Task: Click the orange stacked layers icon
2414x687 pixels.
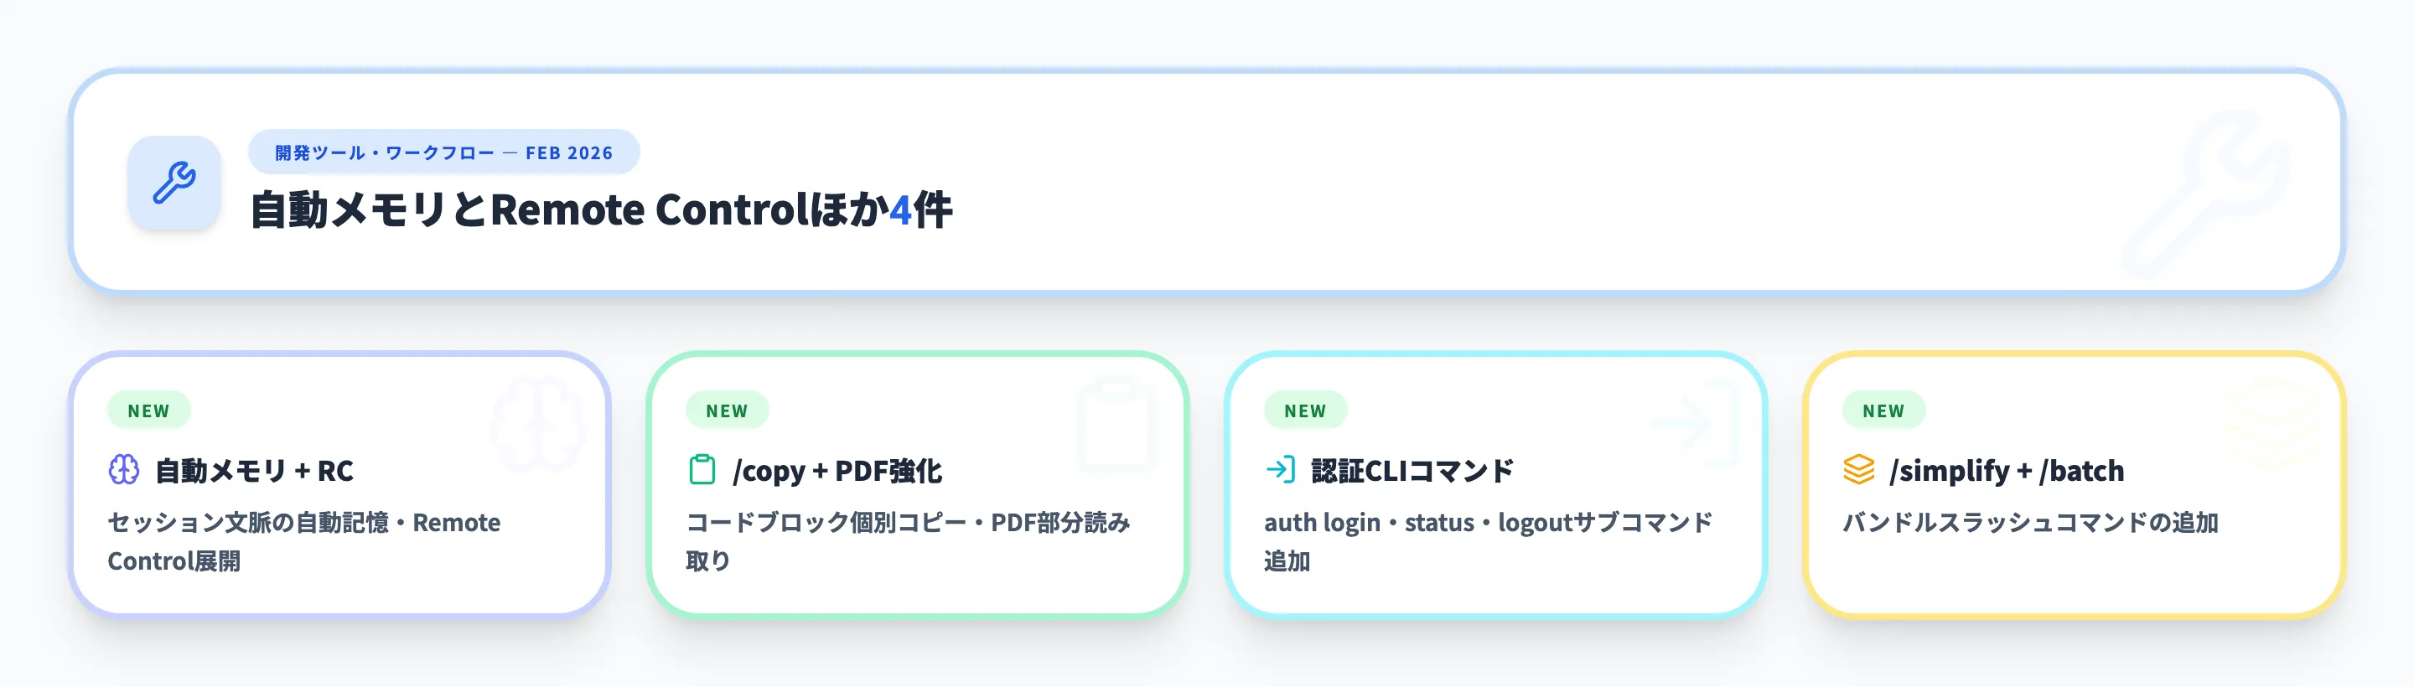Action: pos(1858,469)
